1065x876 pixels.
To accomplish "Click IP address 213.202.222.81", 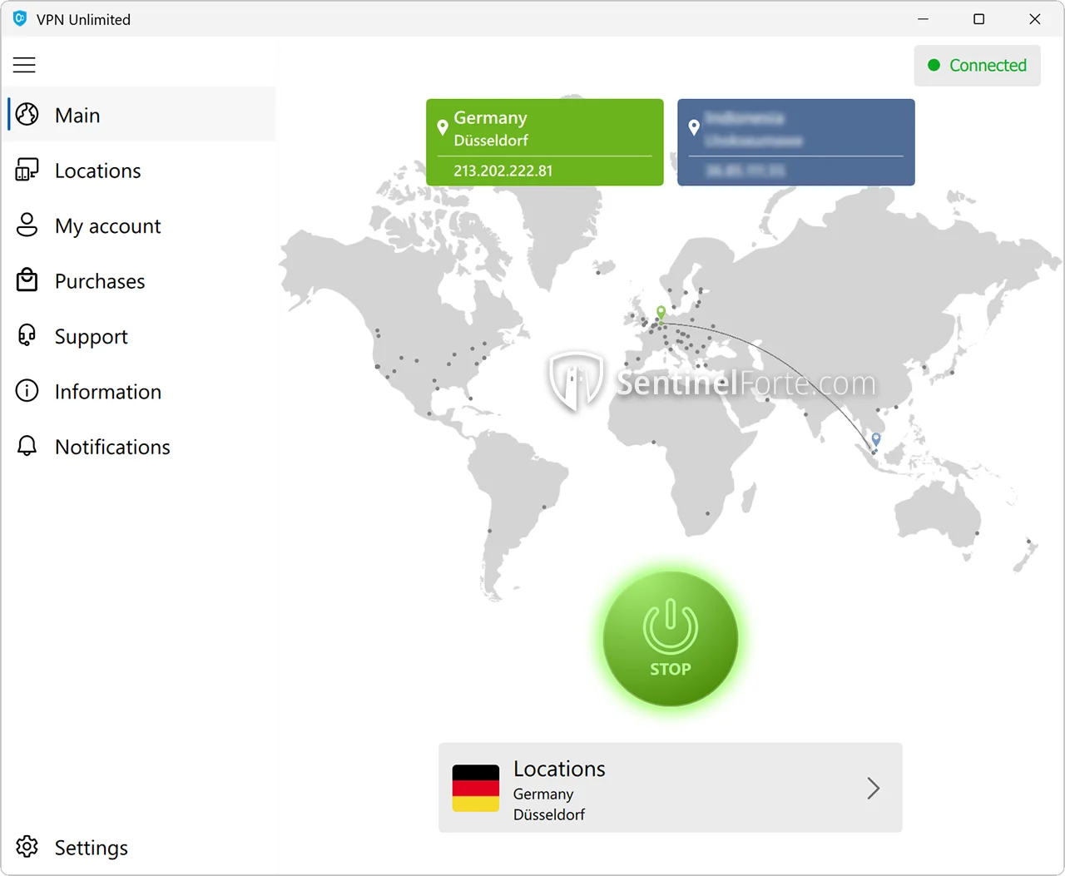I will tap(503, 171).
